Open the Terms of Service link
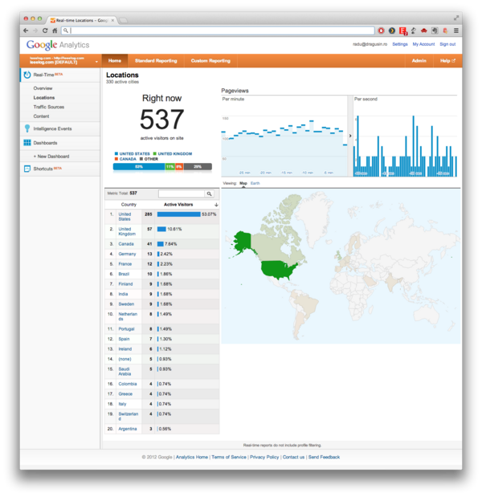The height and width of the screenshot is (497, 482). coord(229,457)
